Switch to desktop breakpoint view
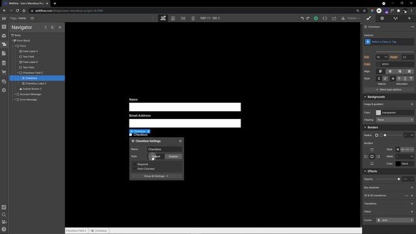The height and width of the screenshot is (234, 416). point(163,18)
